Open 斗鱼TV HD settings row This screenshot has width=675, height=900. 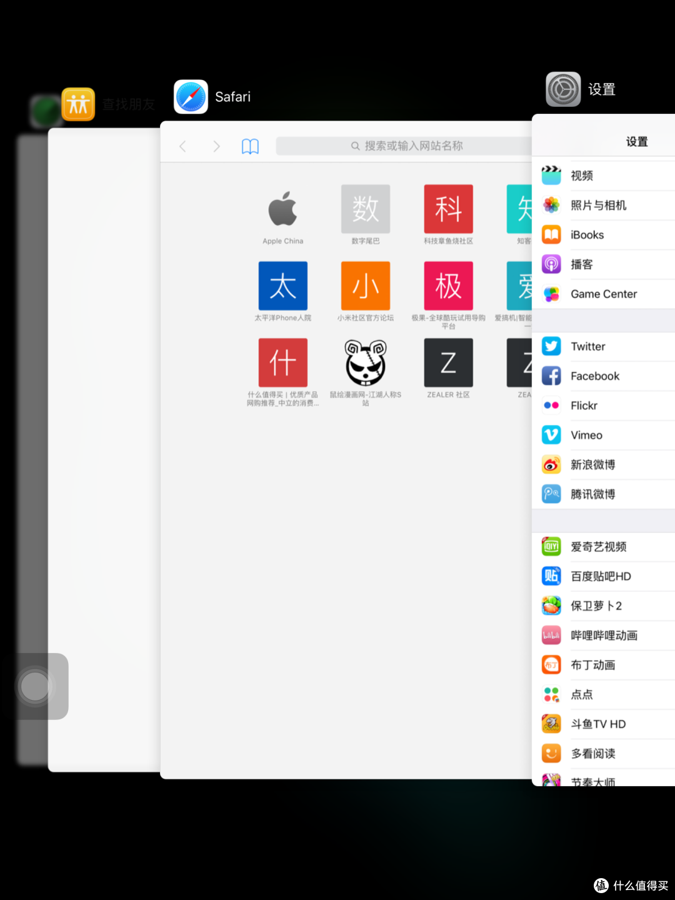[604, 724]
